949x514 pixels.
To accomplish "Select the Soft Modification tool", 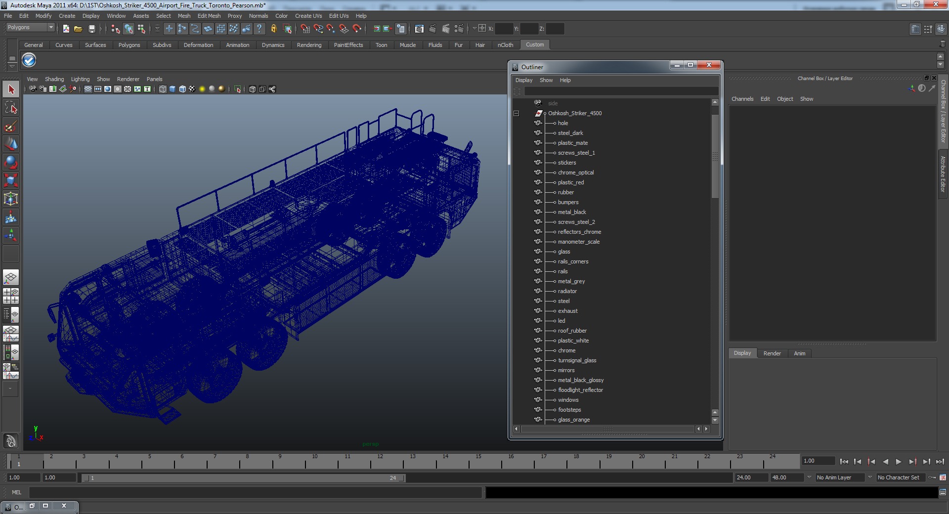I will click(x=11, y=217).
